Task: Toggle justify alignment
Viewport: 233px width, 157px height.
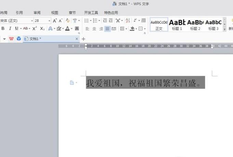Action: point(107,29)
